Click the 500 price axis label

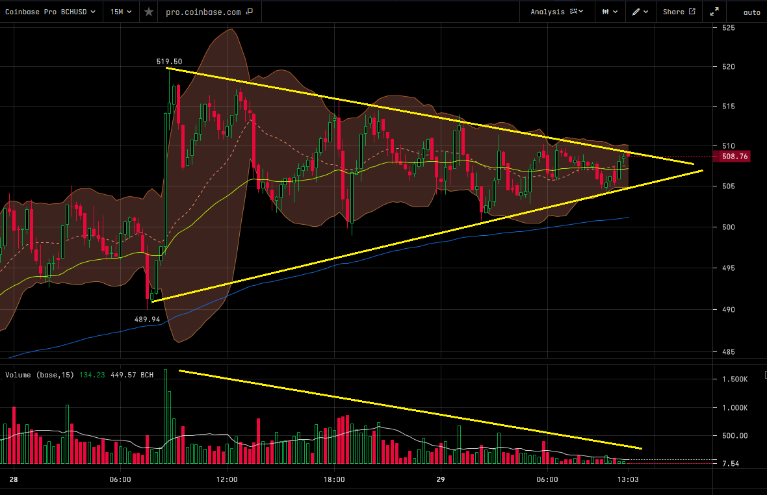(729, 227)
